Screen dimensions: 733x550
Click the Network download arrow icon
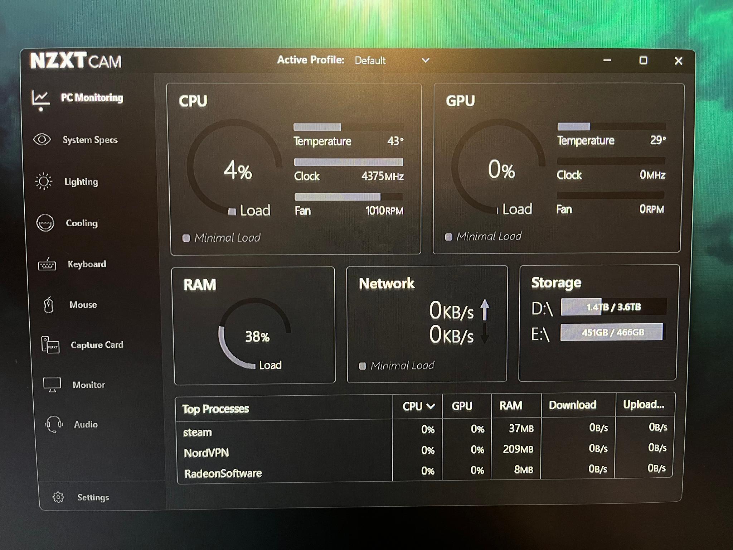[x=485, y=334]
